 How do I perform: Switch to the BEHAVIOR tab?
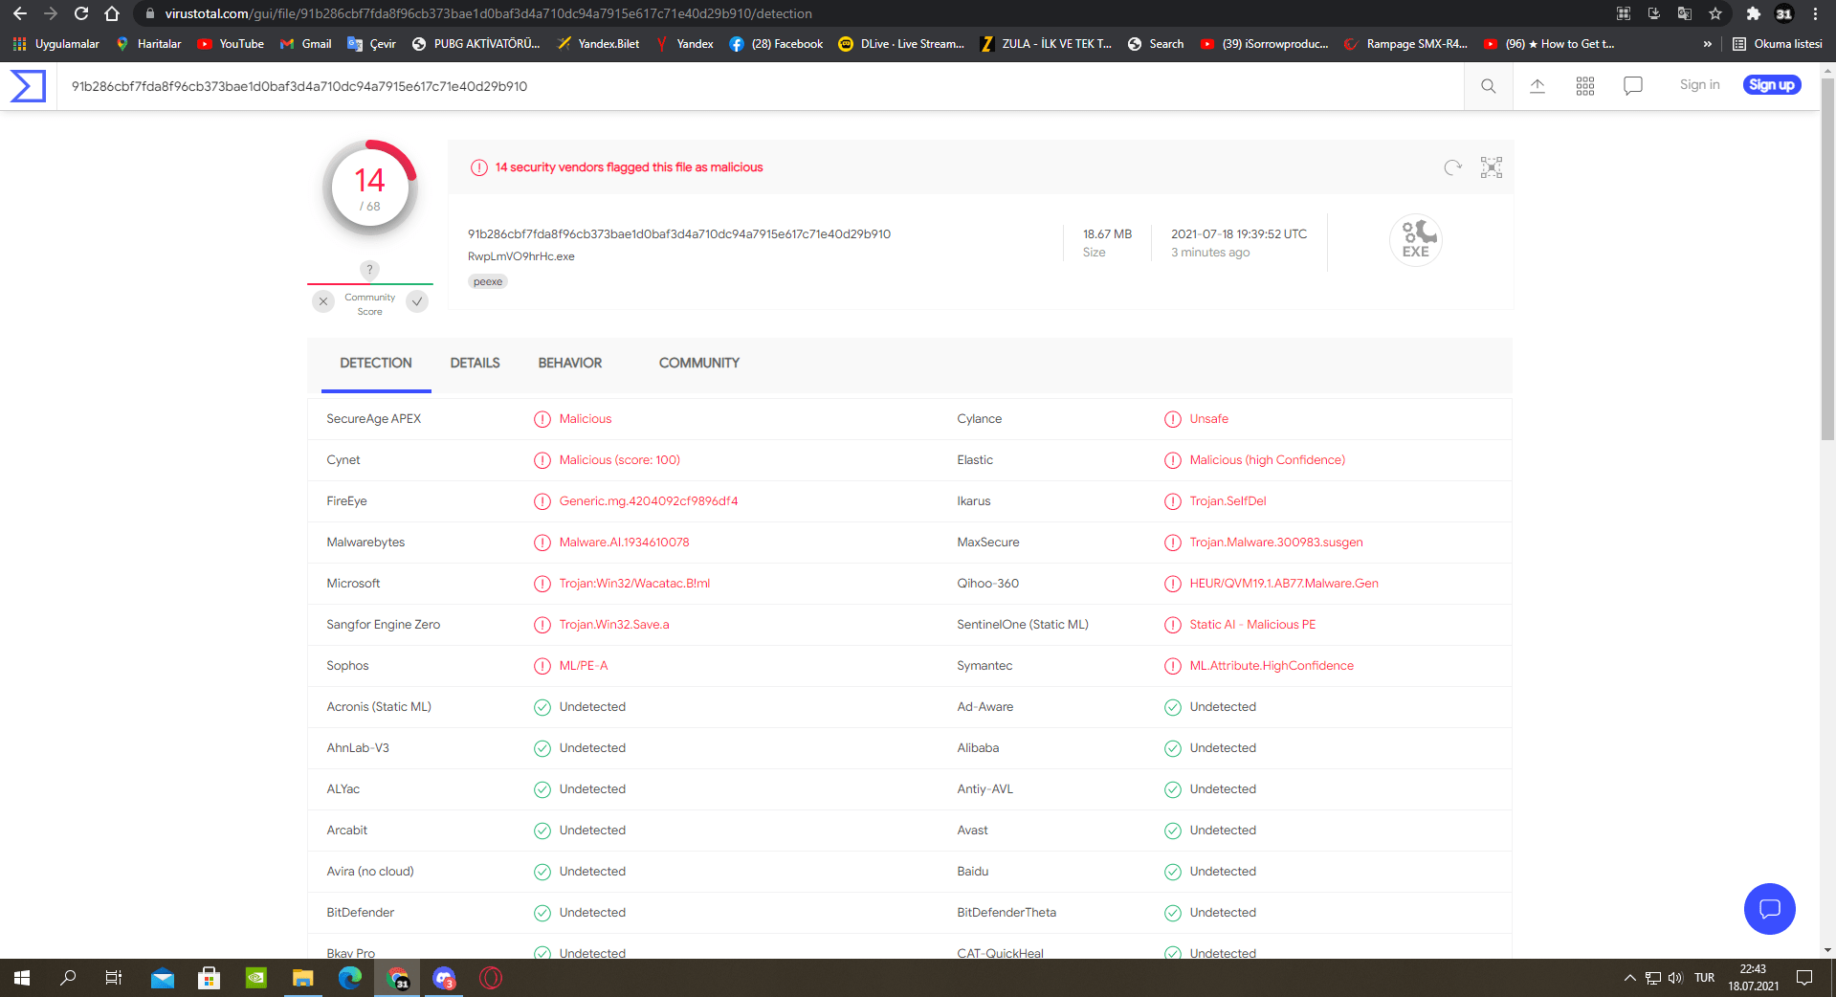click(570, 364)
